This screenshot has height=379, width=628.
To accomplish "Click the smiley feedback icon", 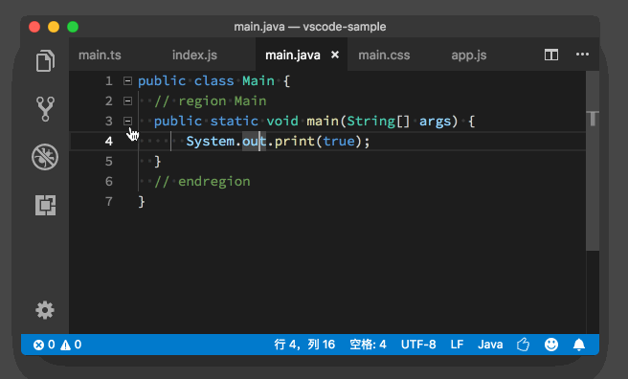I will point(551,345).
